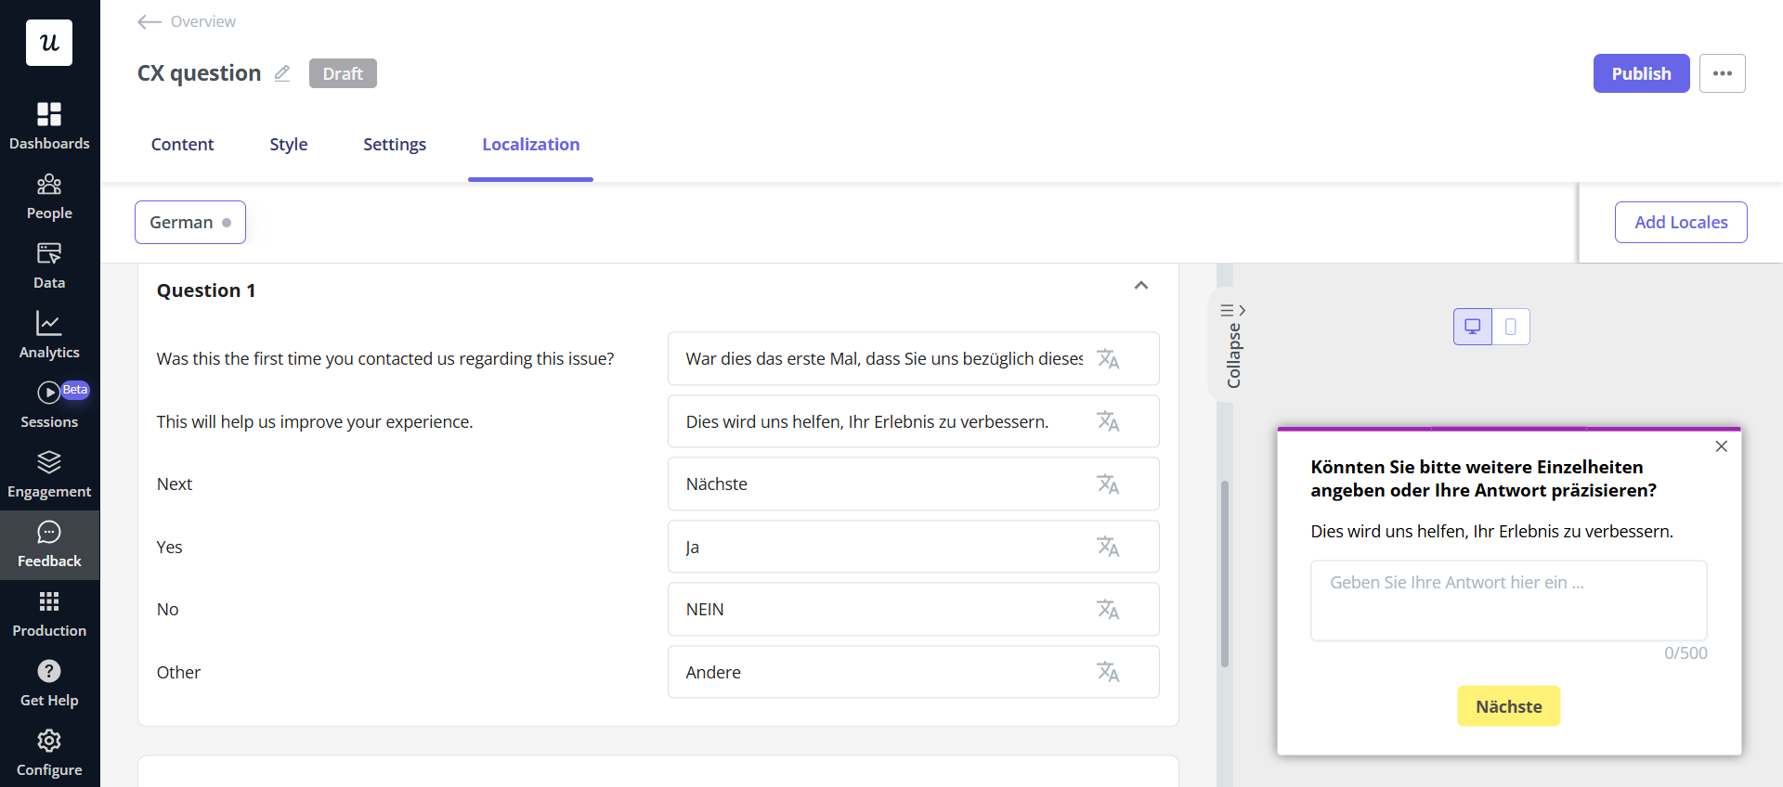This screenshot has width=1783, height=787.
Task: Click the source label 'Next'
Action: coord(175,484)
